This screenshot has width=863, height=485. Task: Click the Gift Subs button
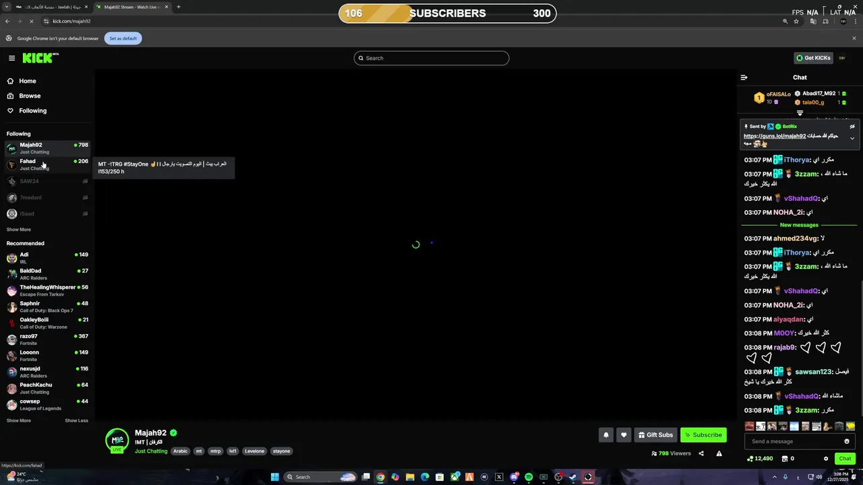click(656, 435)
